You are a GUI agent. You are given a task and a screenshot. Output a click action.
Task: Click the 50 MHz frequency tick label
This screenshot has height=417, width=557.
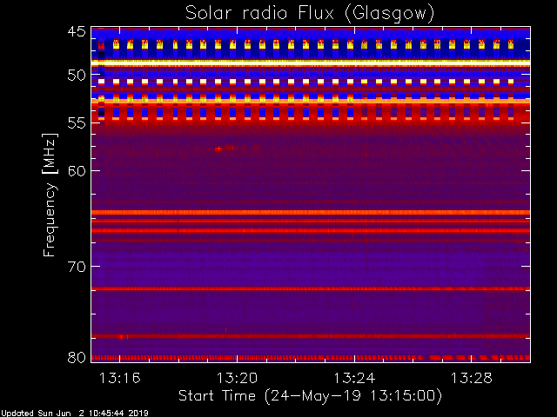click(76, 76)
